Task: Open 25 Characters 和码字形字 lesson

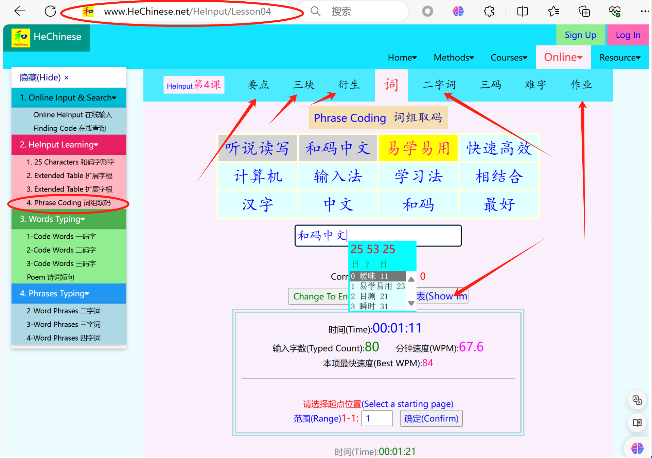Action: pyautogui.click(x=71, y=162)
